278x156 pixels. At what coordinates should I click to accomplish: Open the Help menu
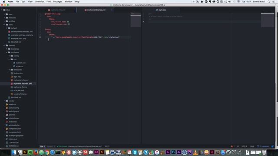77,2
